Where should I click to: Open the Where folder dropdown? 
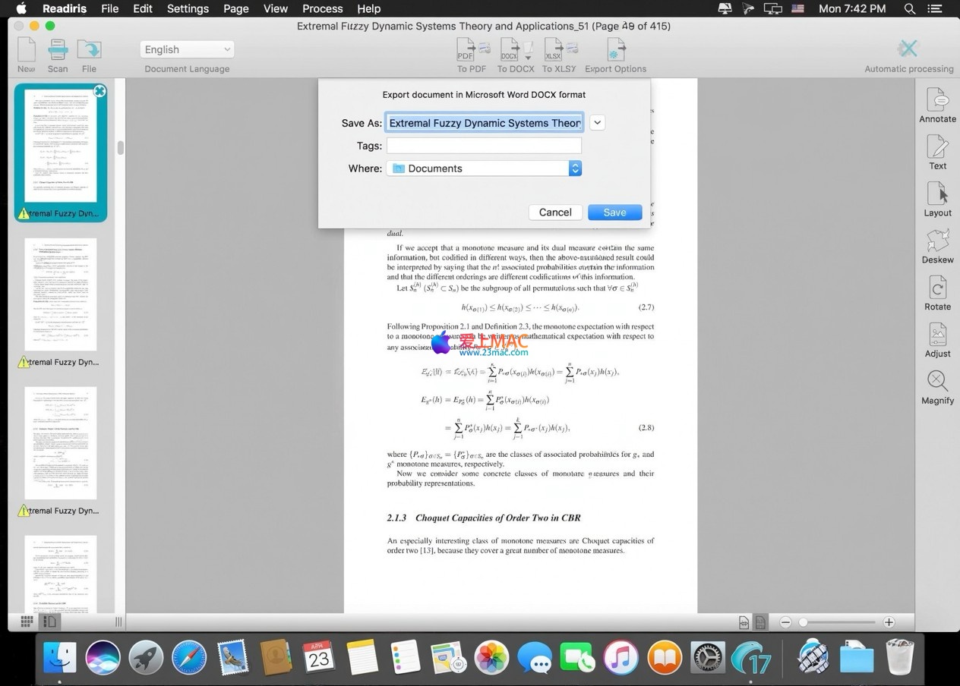(x=575, y=168)
